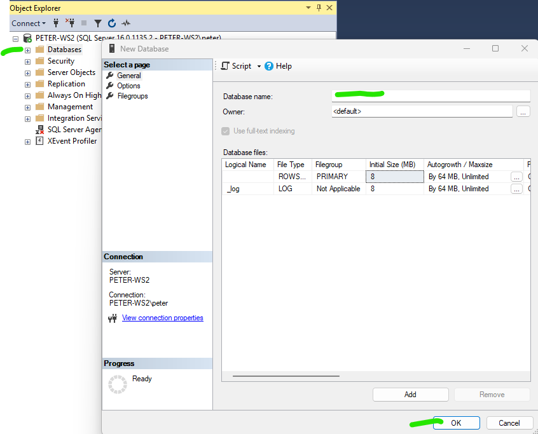Pin the Object Explorer panel
Image resolution: width=538 pixels, height=434 pixels.
tap(319, 8)
